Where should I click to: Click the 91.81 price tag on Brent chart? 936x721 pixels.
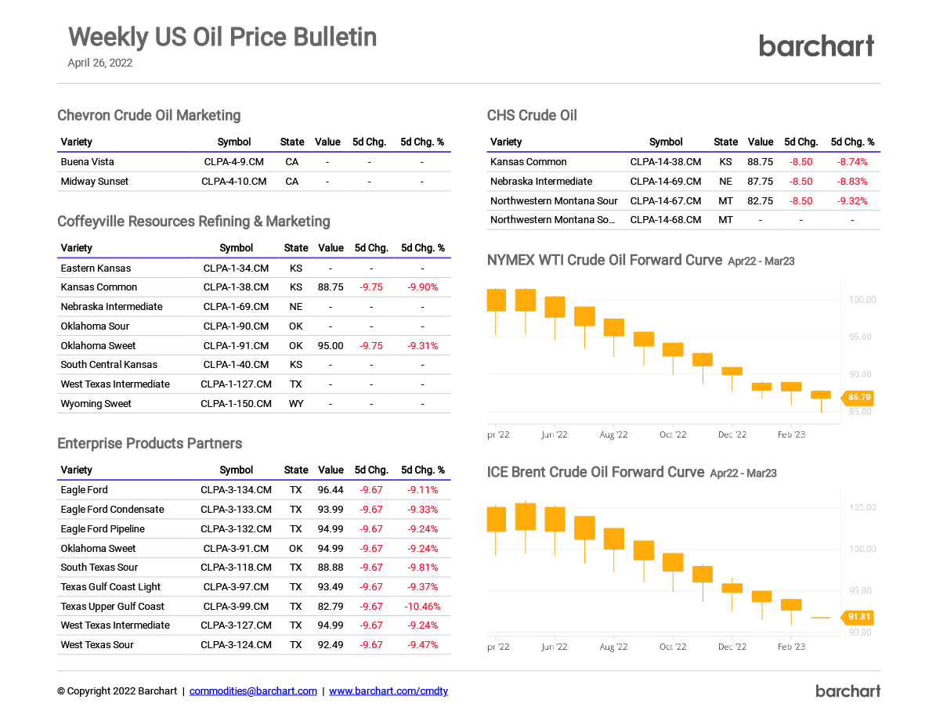858,617
